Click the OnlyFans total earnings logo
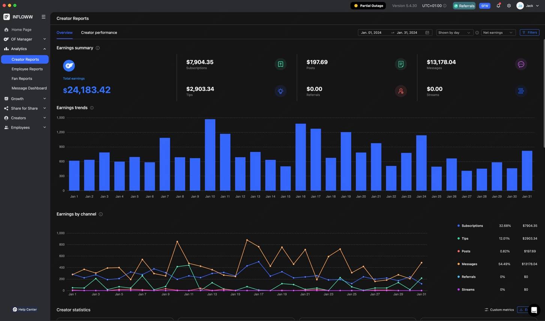 69,66
